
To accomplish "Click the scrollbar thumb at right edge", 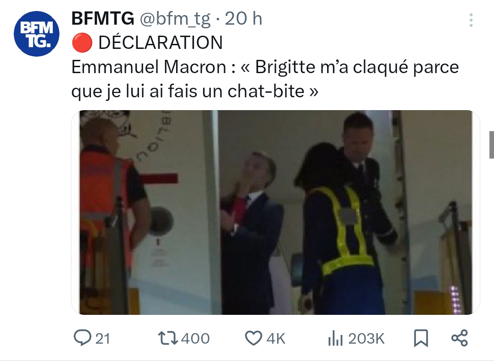I will (491, 145).
